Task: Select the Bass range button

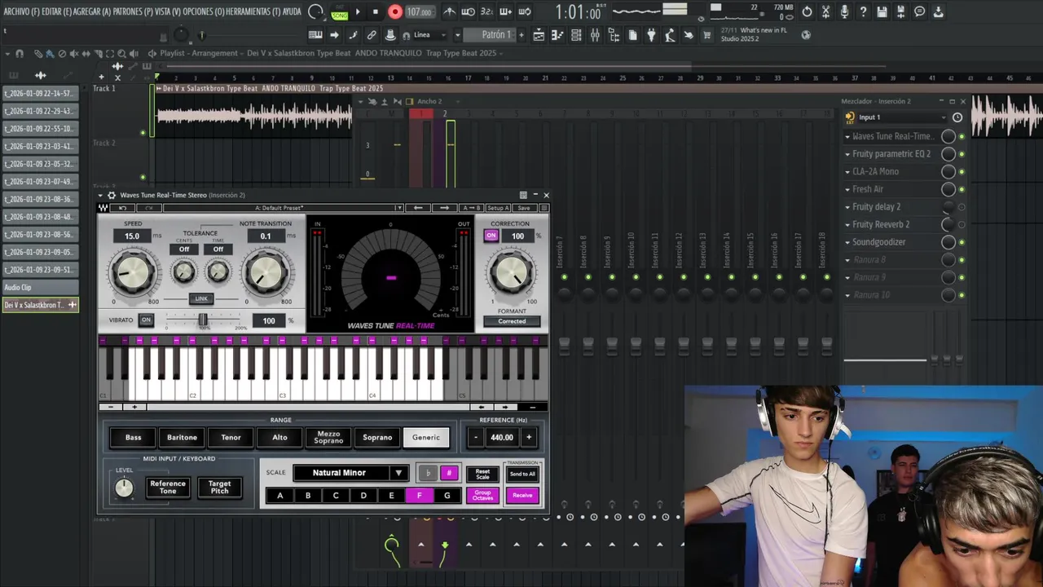Action: 134,438
